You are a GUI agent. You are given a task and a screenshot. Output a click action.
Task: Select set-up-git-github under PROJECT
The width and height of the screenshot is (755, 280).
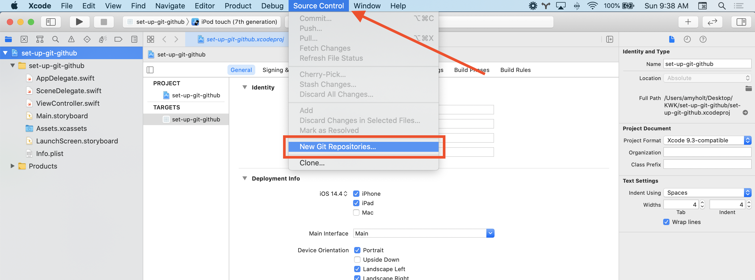click(x=196, y=95)
